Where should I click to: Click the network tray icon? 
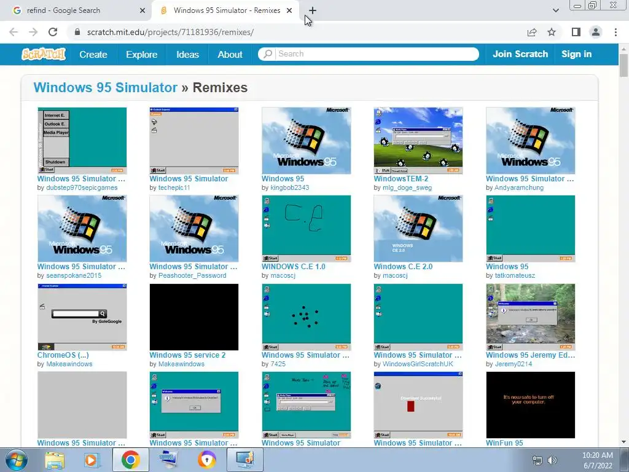click(537, 460)
